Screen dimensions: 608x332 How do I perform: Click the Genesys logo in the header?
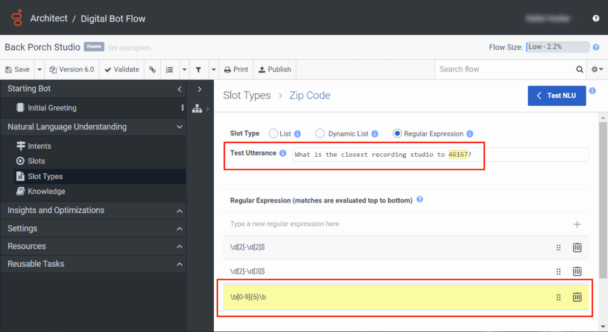17,18
